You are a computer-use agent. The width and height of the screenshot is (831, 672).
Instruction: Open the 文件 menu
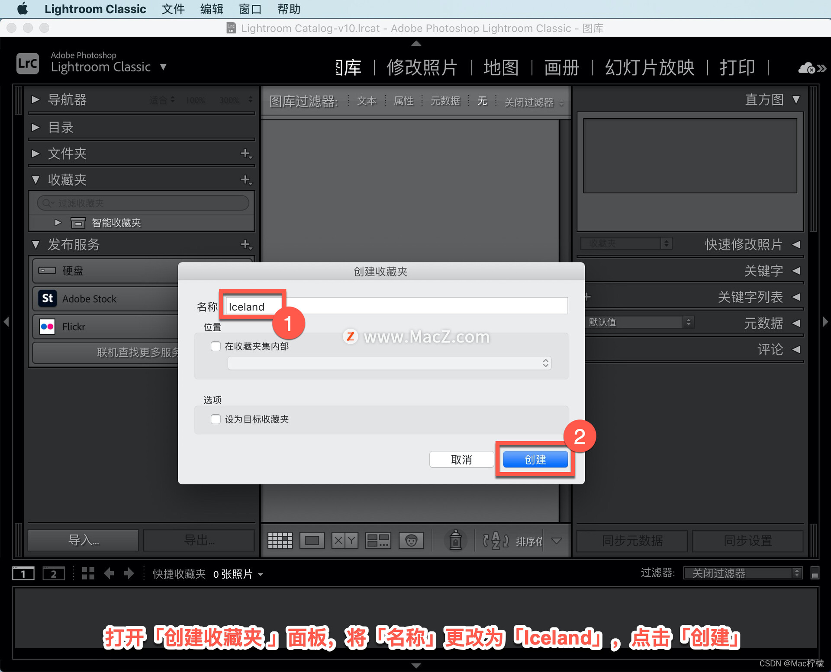[173, 9]
